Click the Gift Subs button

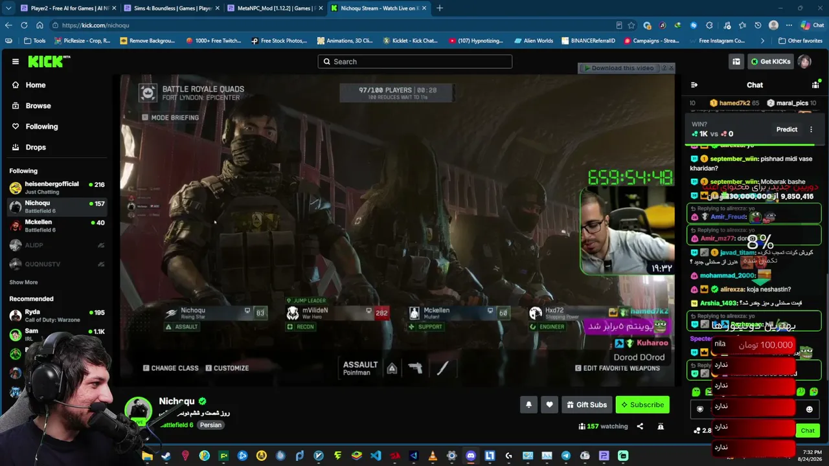[586, 405]
